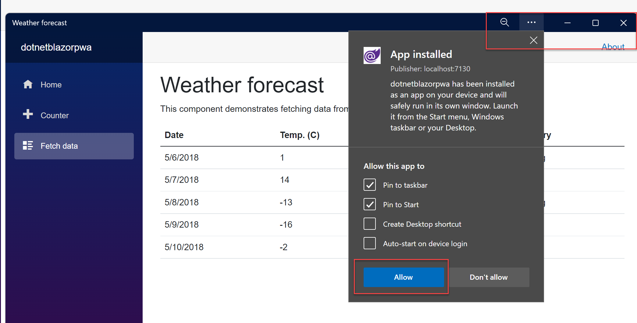The image size is (637, 323).
Task: Enable Auto-start on device login
Action: pyautogui.click(x=369, y=243)
